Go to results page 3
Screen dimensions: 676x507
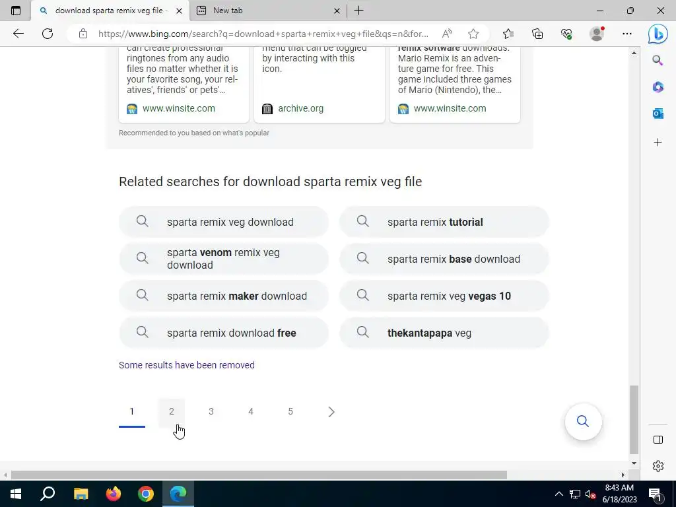coord(211,412)
